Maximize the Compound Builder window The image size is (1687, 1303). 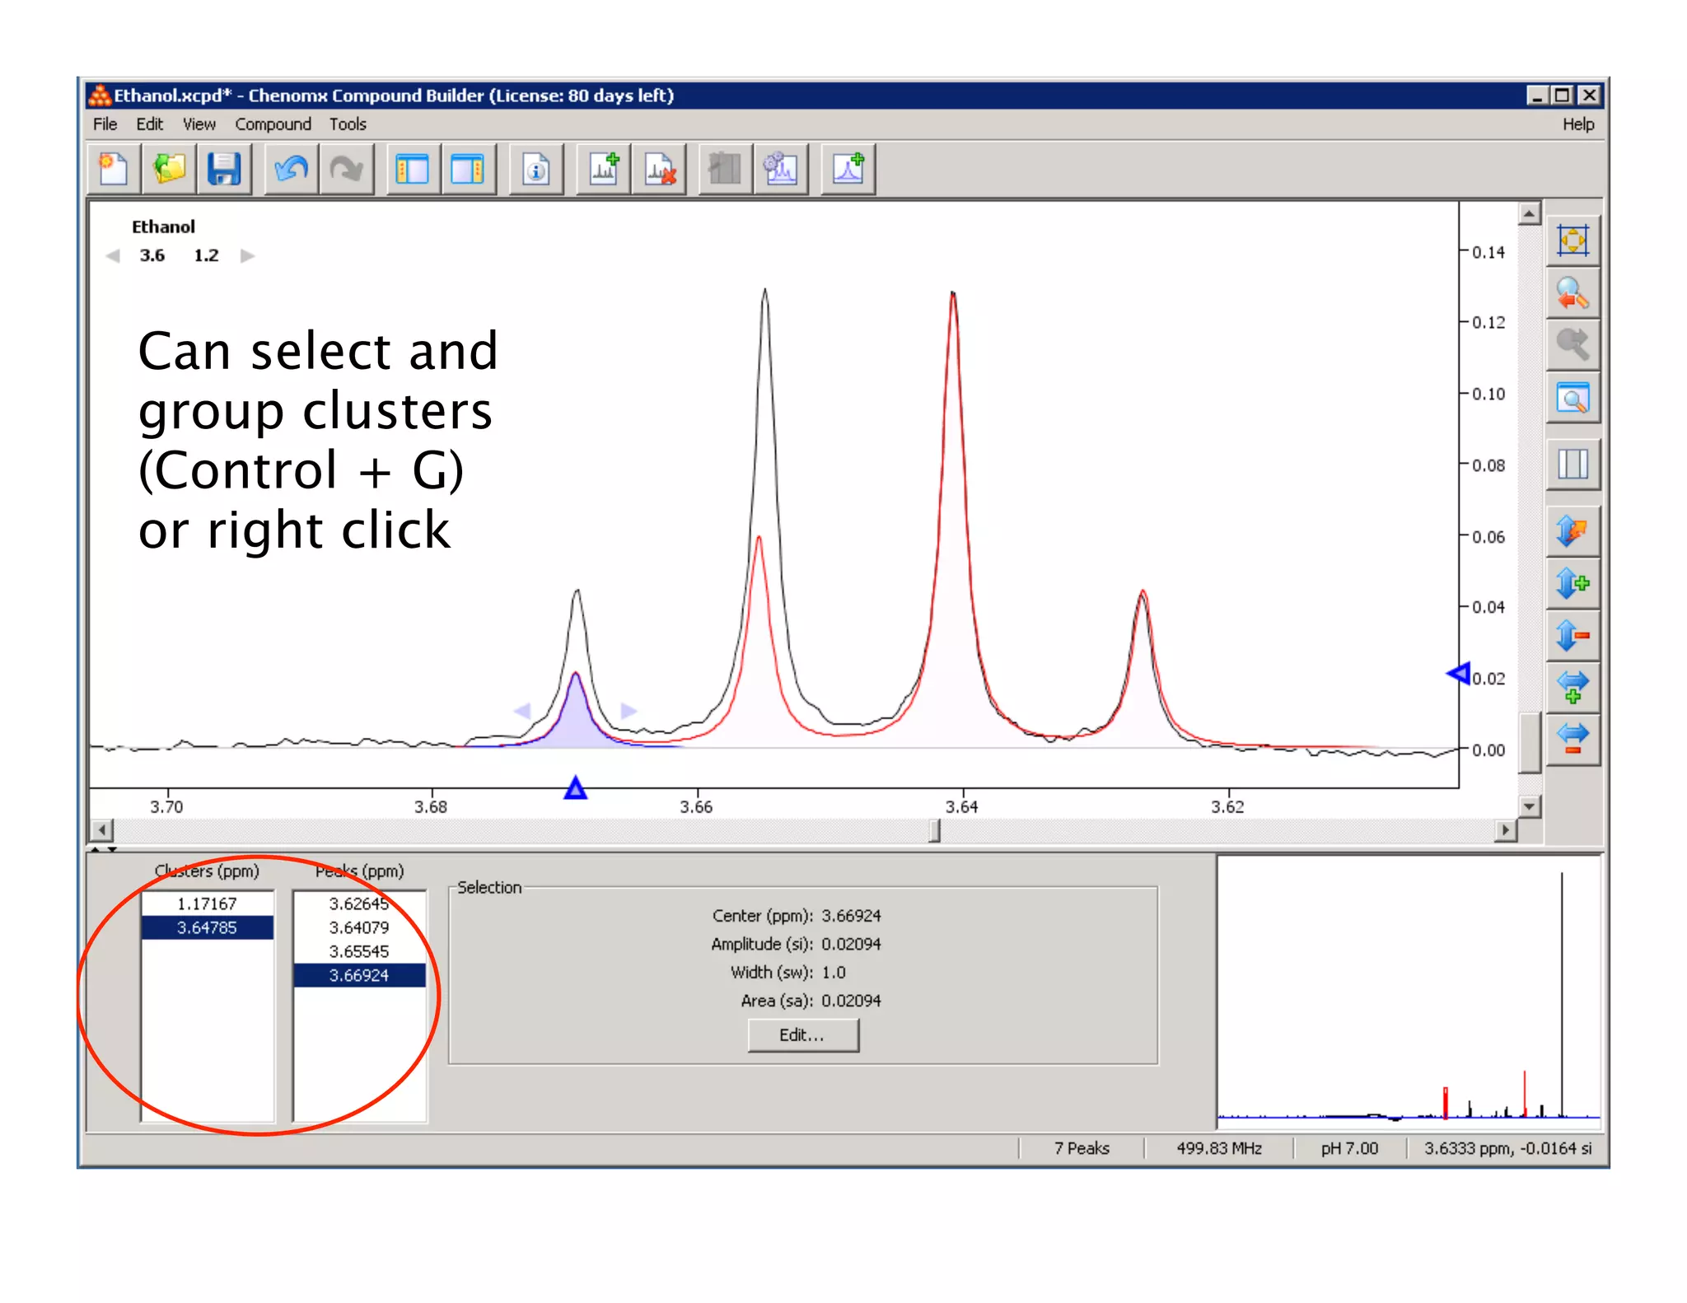click(1562, 96)
